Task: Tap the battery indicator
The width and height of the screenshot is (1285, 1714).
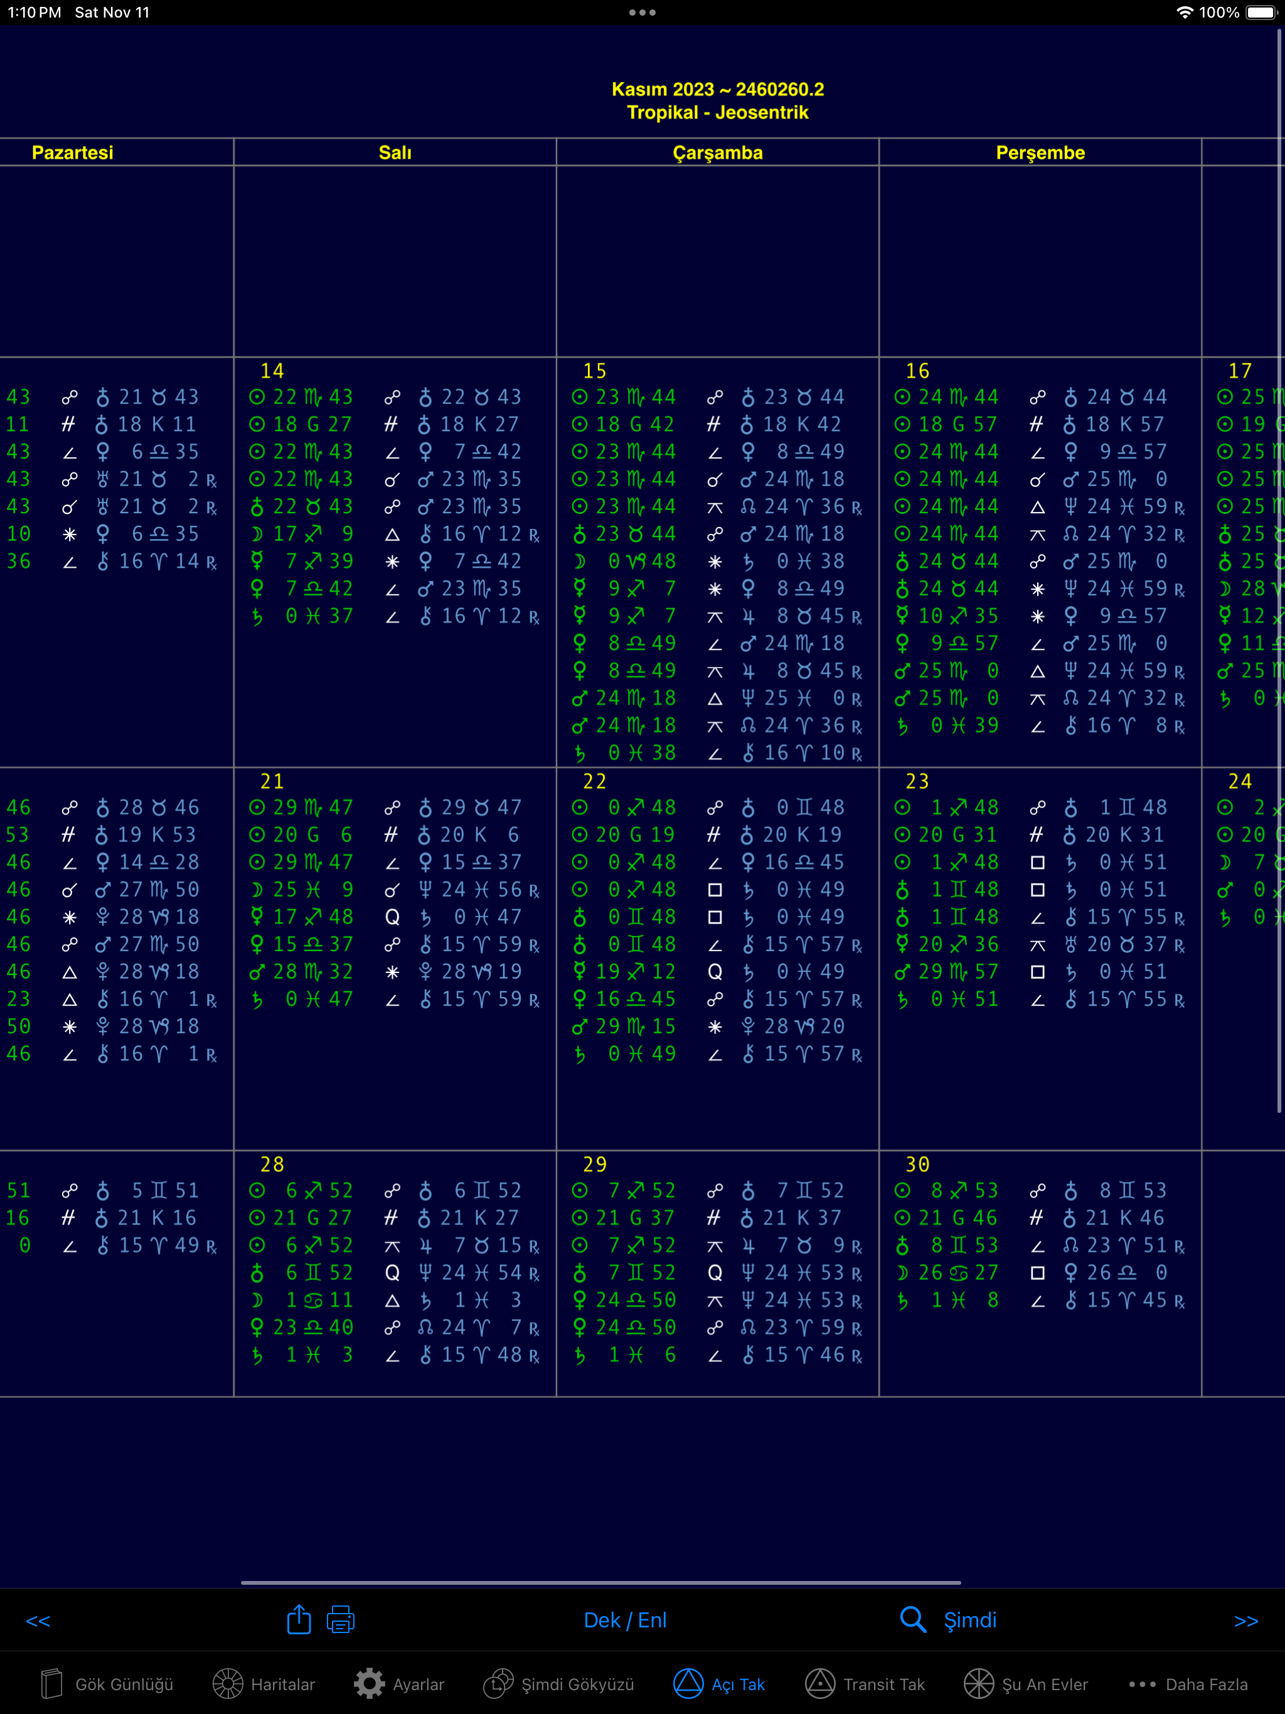Action: [x=1261, y=13]
